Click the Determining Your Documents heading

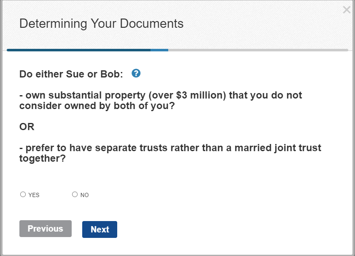[102, 24]
